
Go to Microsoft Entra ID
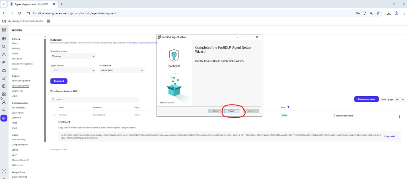pyautogui.click(x=20, y=160)
